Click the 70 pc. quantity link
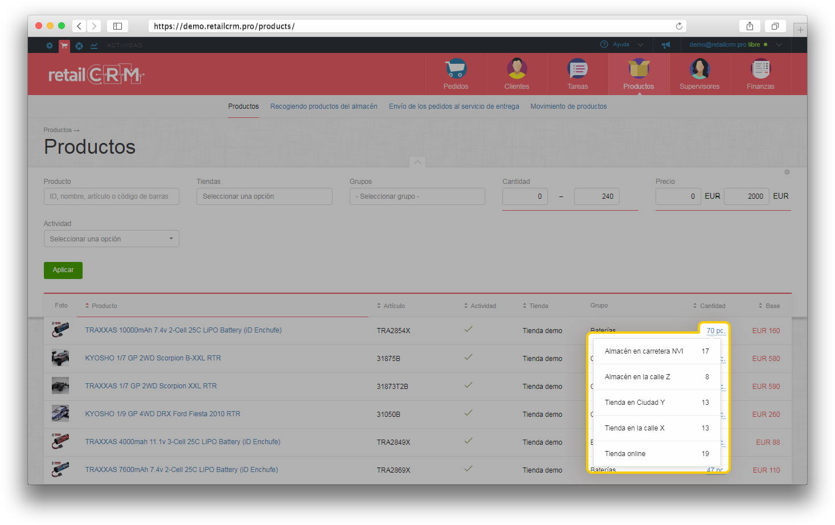This screenshot has width=835, height=525. [715, 331]
